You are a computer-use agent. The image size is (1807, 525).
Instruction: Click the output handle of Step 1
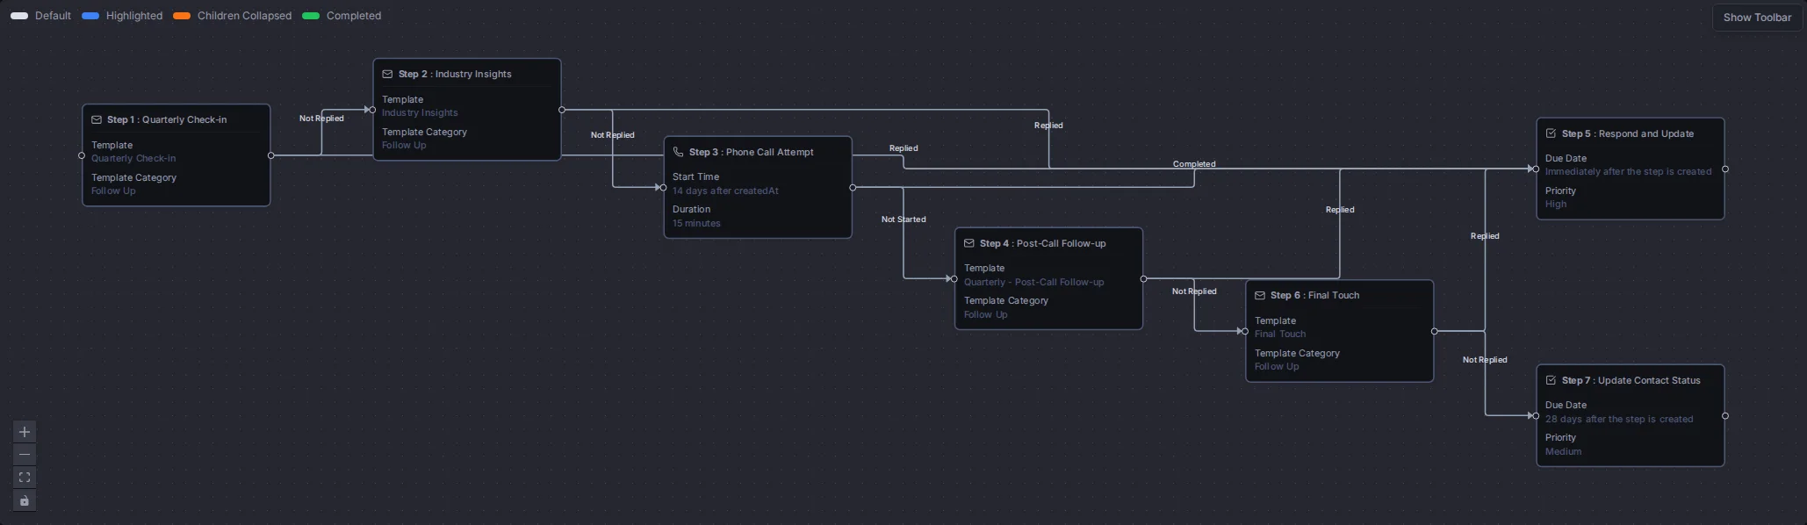[270, 155]
